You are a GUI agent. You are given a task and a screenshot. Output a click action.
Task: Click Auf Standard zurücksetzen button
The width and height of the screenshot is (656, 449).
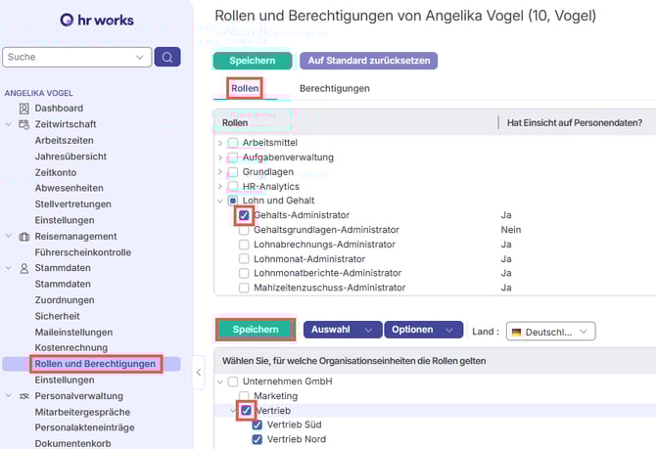(x=369, y=61)
